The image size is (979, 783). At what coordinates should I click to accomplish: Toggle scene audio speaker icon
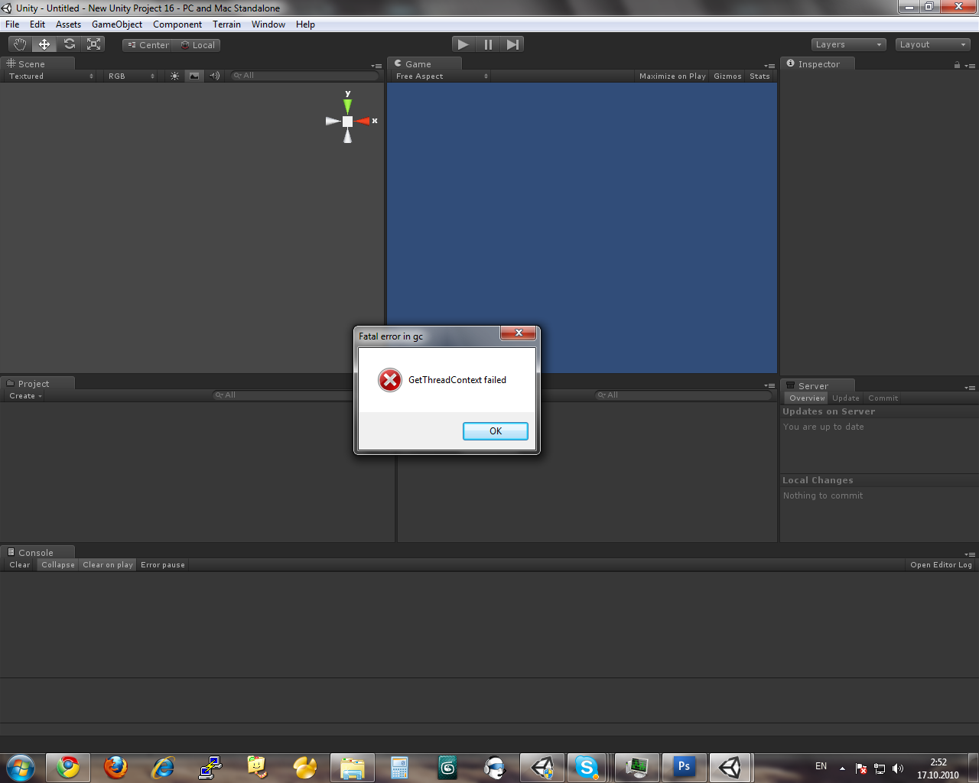[214, 76]
